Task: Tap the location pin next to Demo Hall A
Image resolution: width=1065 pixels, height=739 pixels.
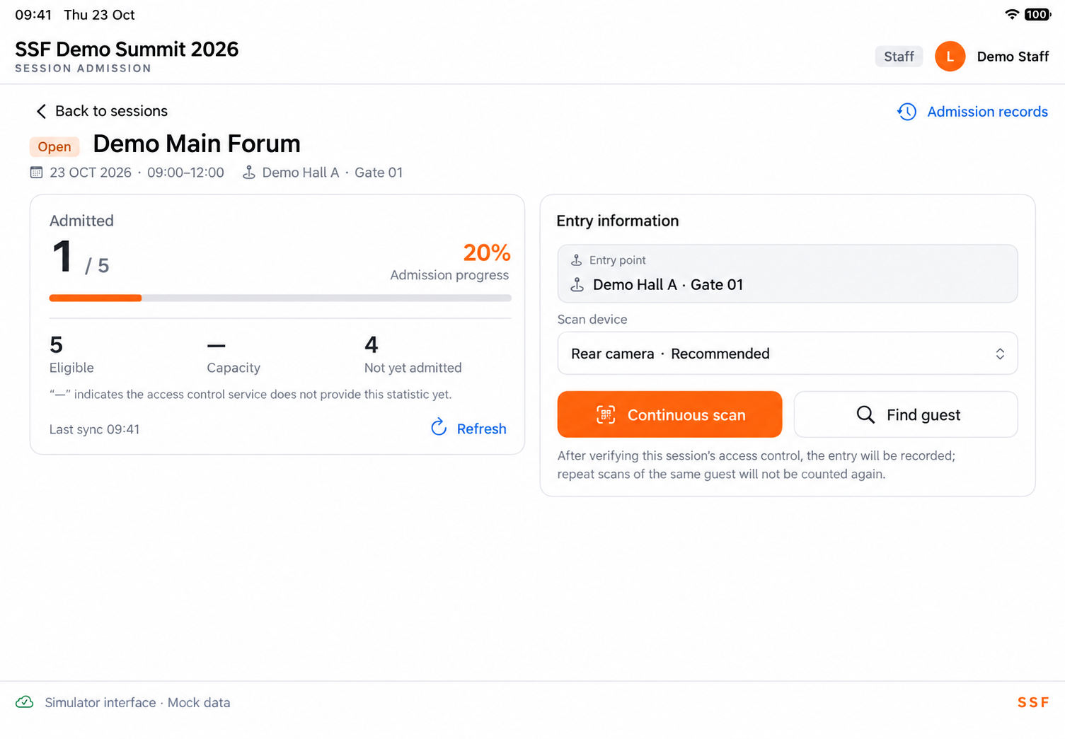Action: tap(248, 173)
